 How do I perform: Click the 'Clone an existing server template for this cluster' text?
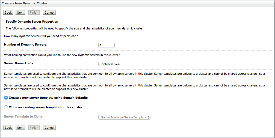[x=46, y=107]
